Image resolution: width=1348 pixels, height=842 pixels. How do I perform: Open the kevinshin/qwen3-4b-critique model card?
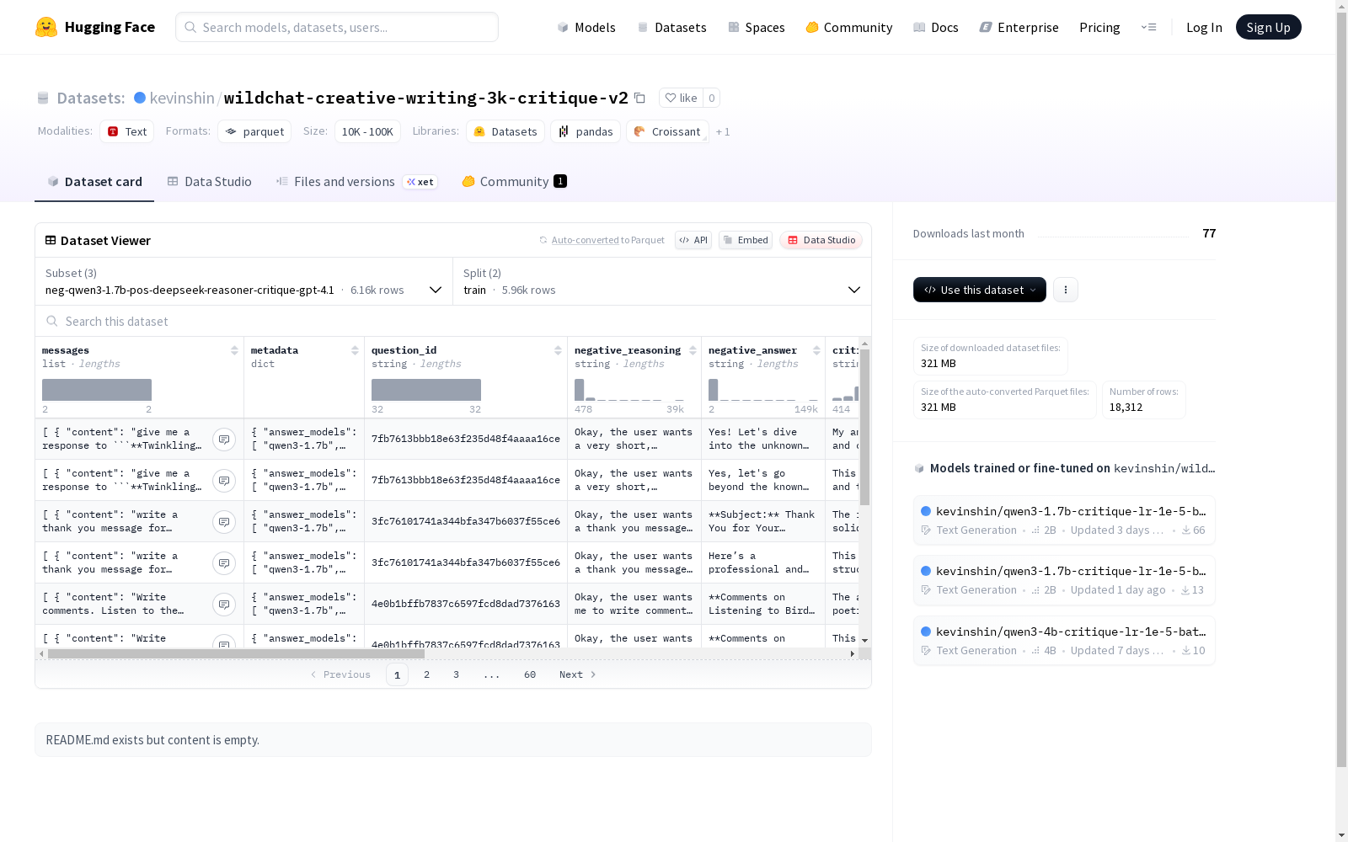1064,641
